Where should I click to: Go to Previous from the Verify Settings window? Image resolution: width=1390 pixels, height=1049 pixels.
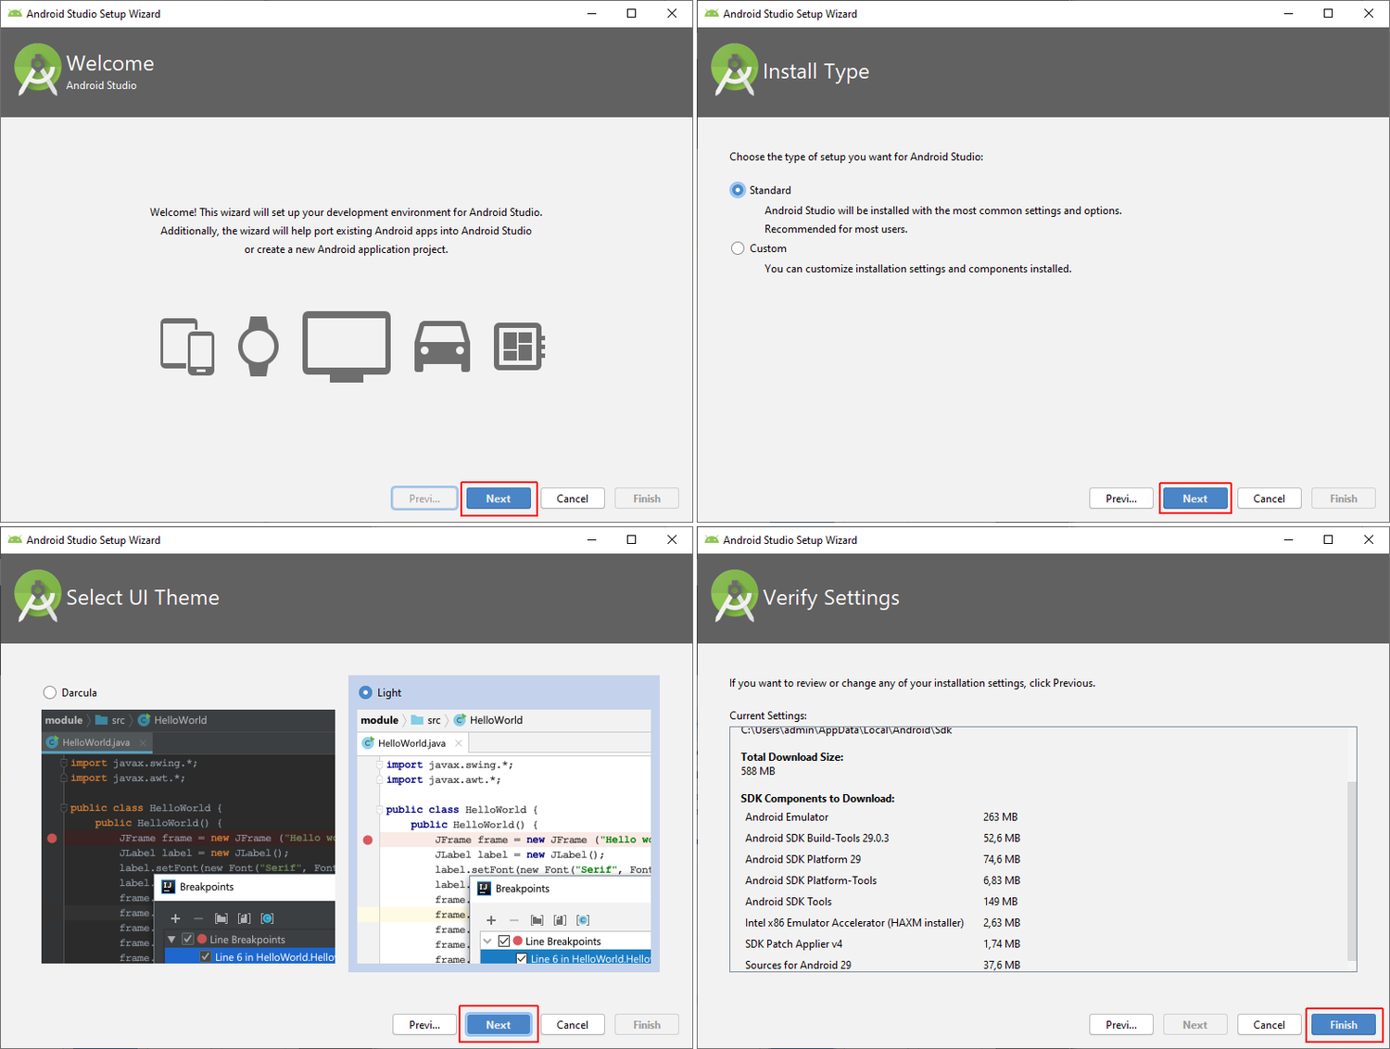(1121, 1025)
